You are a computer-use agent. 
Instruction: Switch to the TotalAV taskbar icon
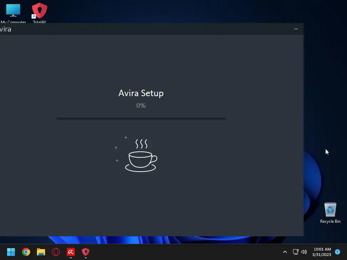[x=86, y=252]
